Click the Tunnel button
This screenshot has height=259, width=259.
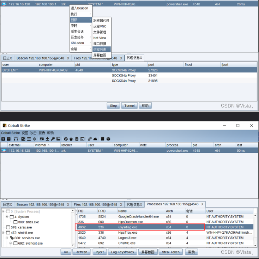point(129,106)
